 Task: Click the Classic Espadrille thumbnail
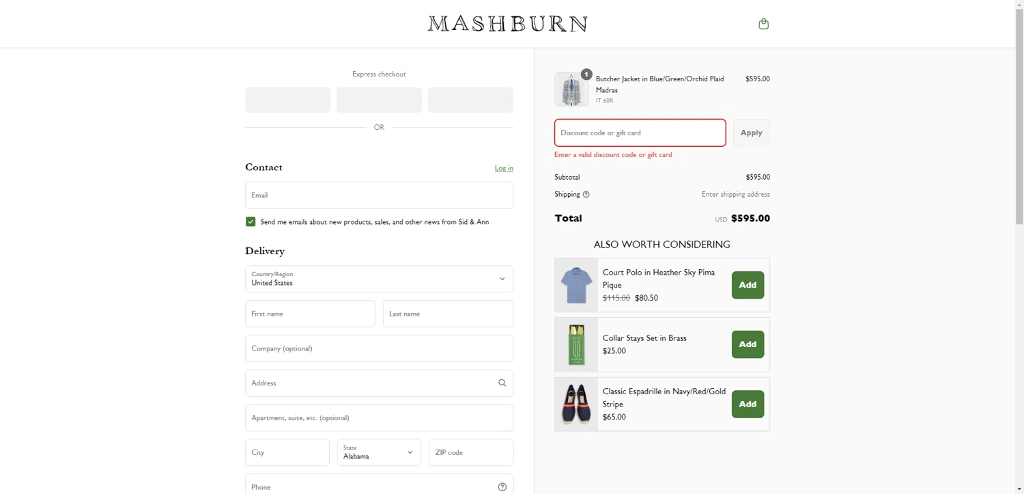click(576, 404)
